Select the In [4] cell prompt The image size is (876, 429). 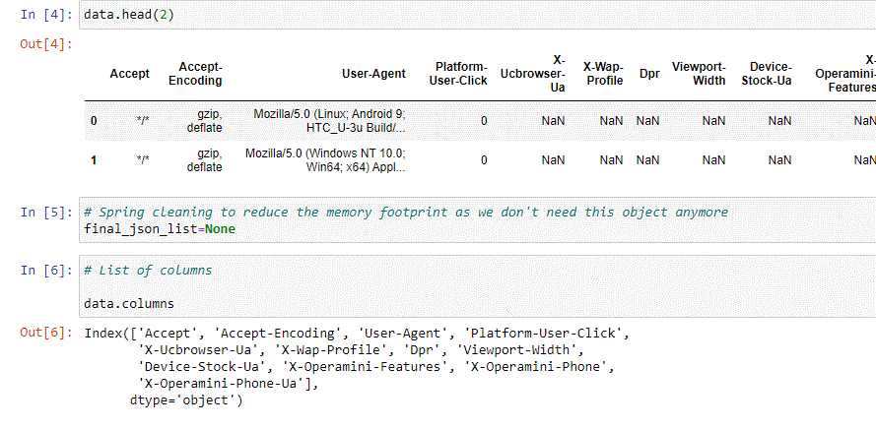(46, 15)
